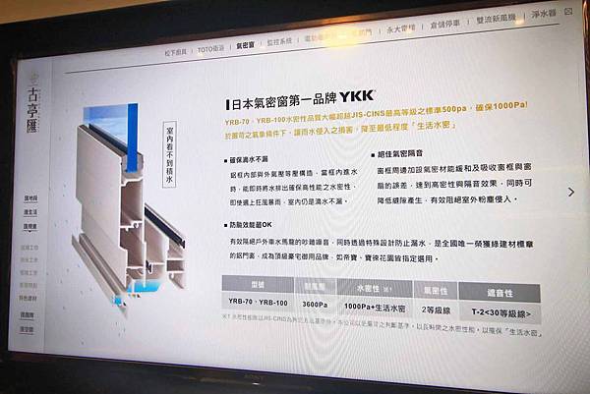590x394 pixels.
Task: Click the 水密性 table header
Action: [x=375, y=288]
